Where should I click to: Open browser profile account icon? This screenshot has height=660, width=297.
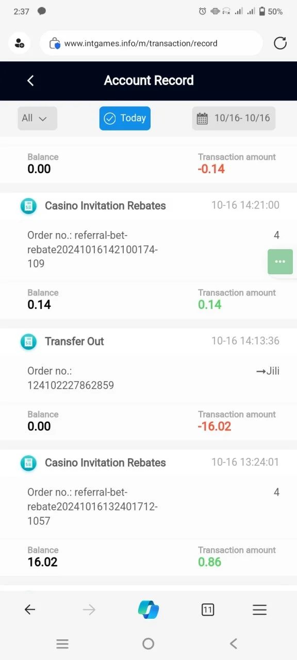[x=20, y=43]
